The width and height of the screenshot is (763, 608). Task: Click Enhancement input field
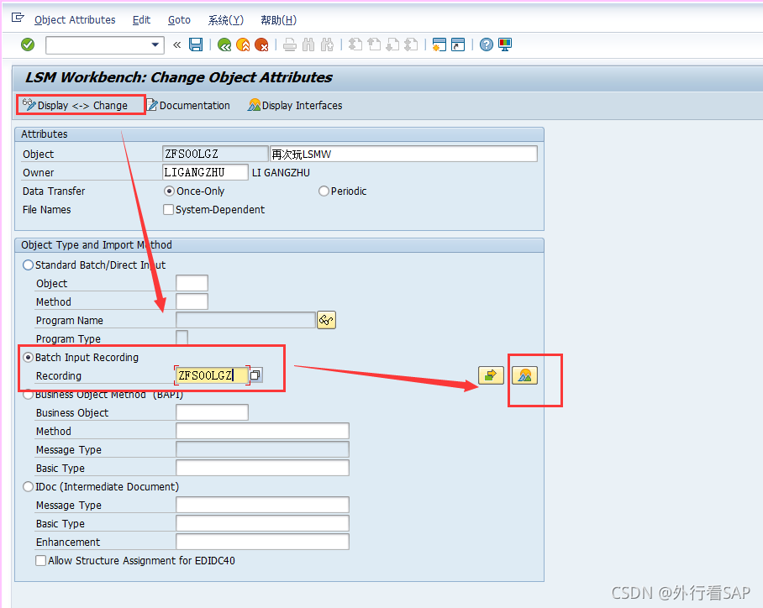262,542
